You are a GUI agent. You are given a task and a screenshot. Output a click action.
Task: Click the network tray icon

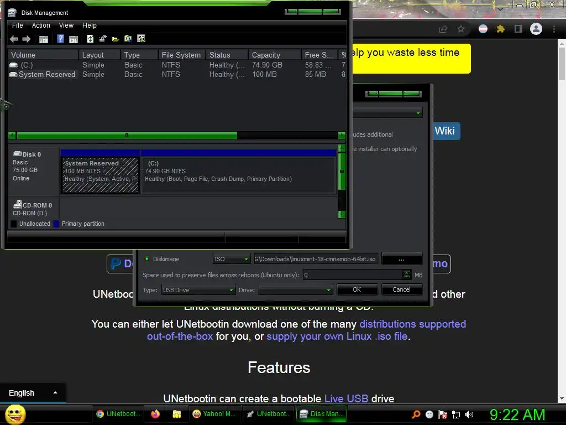tap(456, 414)
